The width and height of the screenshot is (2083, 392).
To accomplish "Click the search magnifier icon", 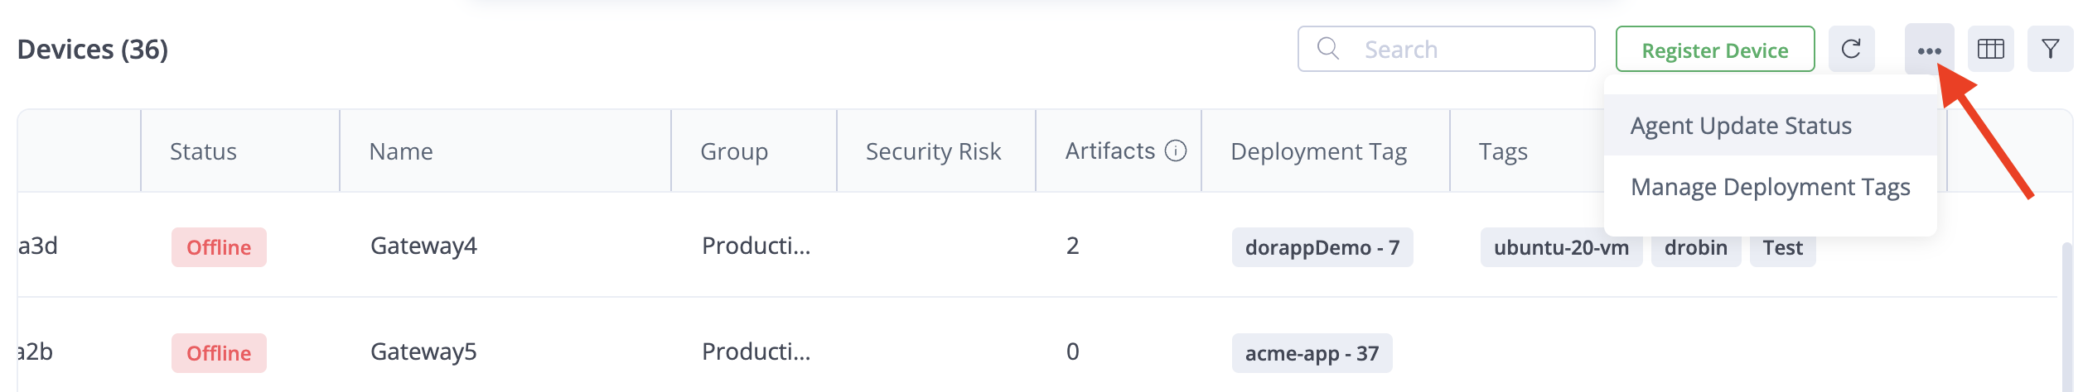I will click(1327, 49).
